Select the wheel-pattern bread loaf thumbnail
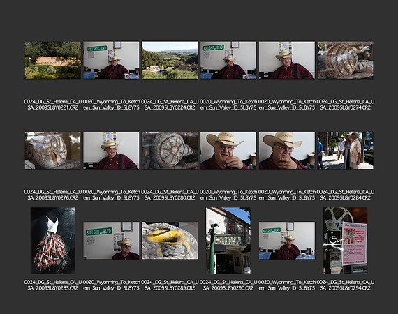 click(170, 150)
